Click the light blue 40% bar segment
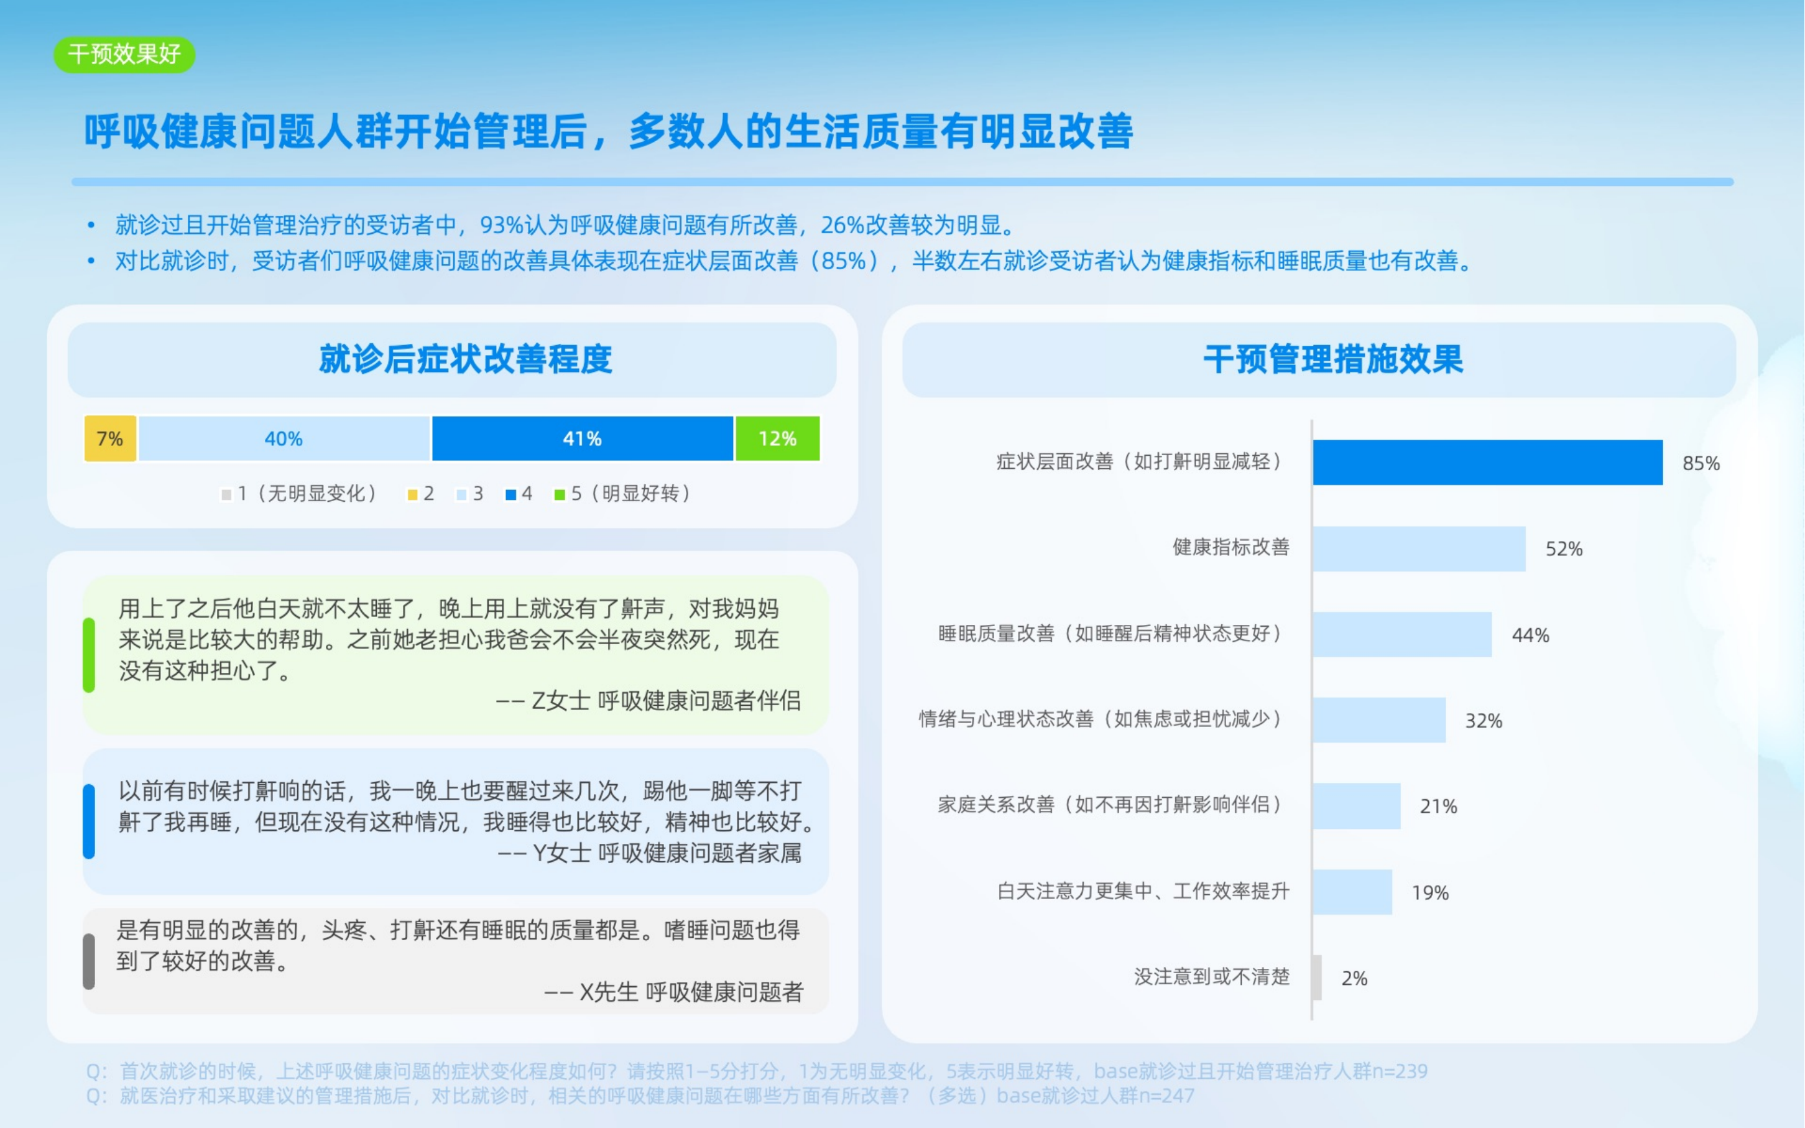 284,438
